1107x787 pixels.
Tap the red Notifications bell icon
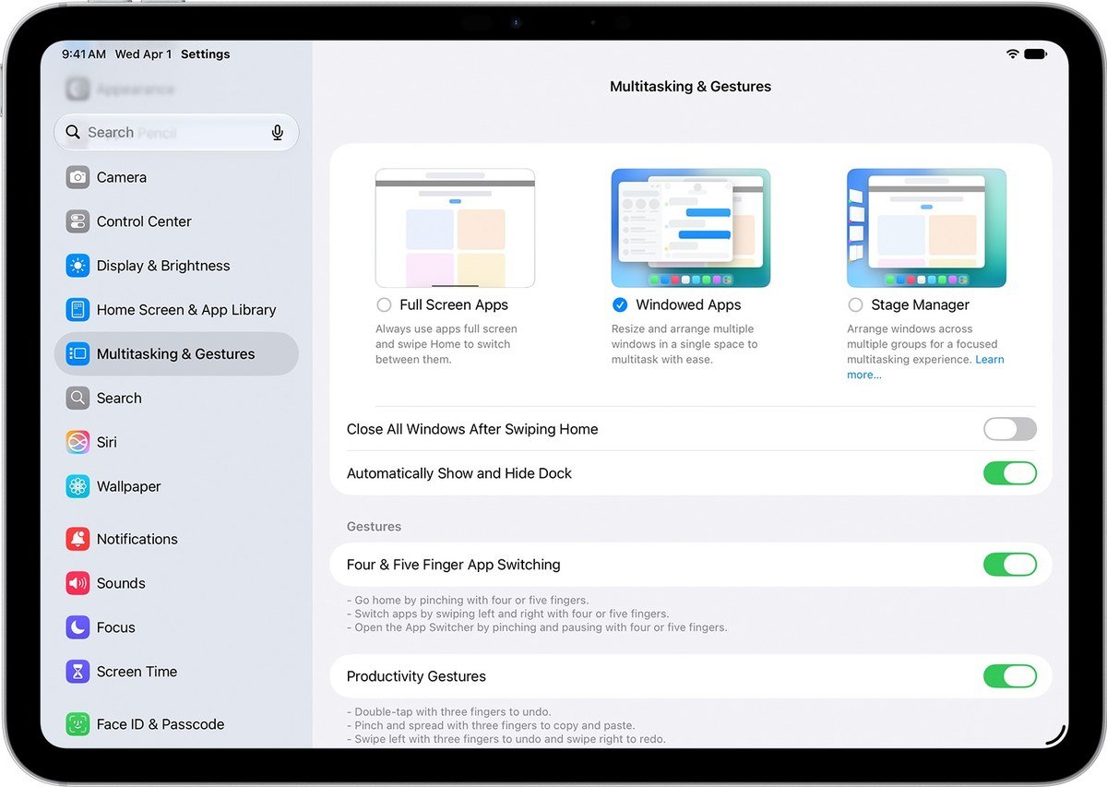click(77, 539)
